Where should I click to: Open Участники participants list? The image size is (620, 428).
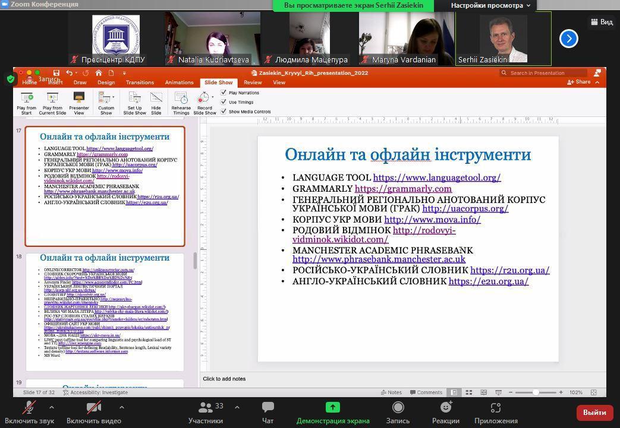[206, 413]
